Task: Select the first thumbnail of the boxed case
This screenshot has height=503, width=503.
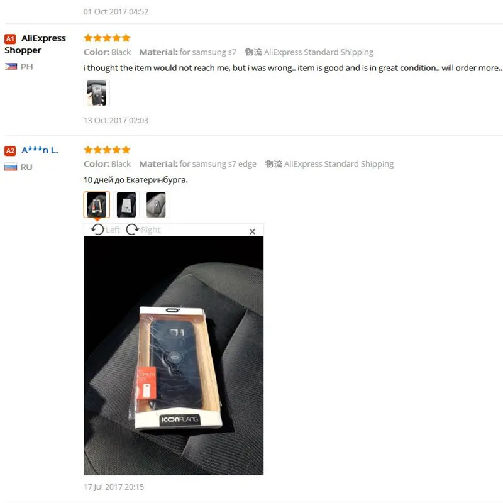Action: tap(97, 205)
